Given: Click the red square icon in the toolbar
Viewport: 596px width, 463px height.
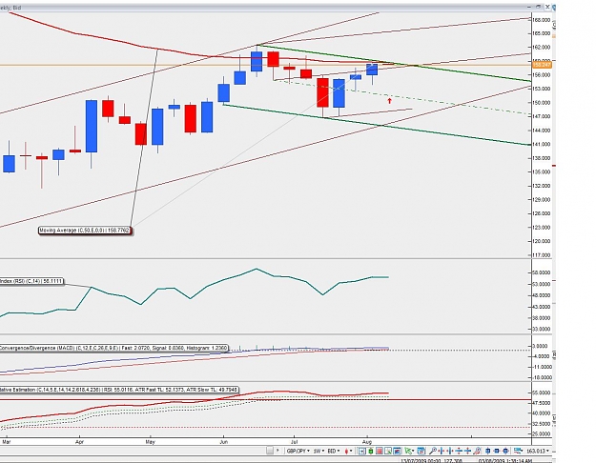Looking at the screenshot, I should [x=380, y=451].
